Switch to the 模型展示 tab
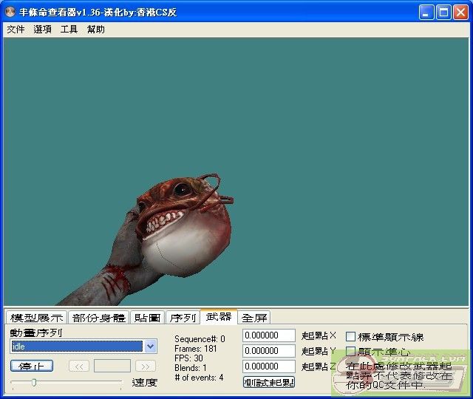473x399 pixels. (36, 318)
